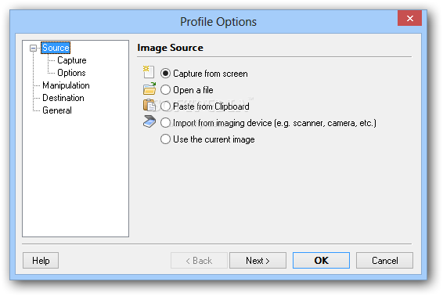Image resolution: width=443 pixels, height=296 pixels.
Task: Click the new capture page icon
Action: pyautogui.click(x=149, y=72)
